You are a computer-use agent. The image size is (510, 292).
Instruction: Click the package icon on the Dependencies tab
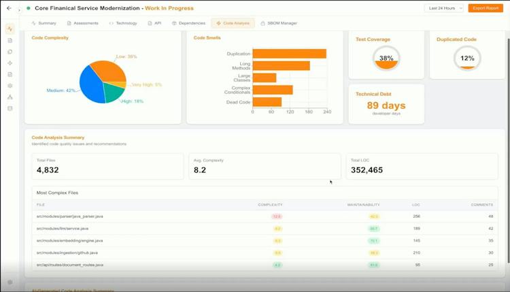(x=174, y=23)
